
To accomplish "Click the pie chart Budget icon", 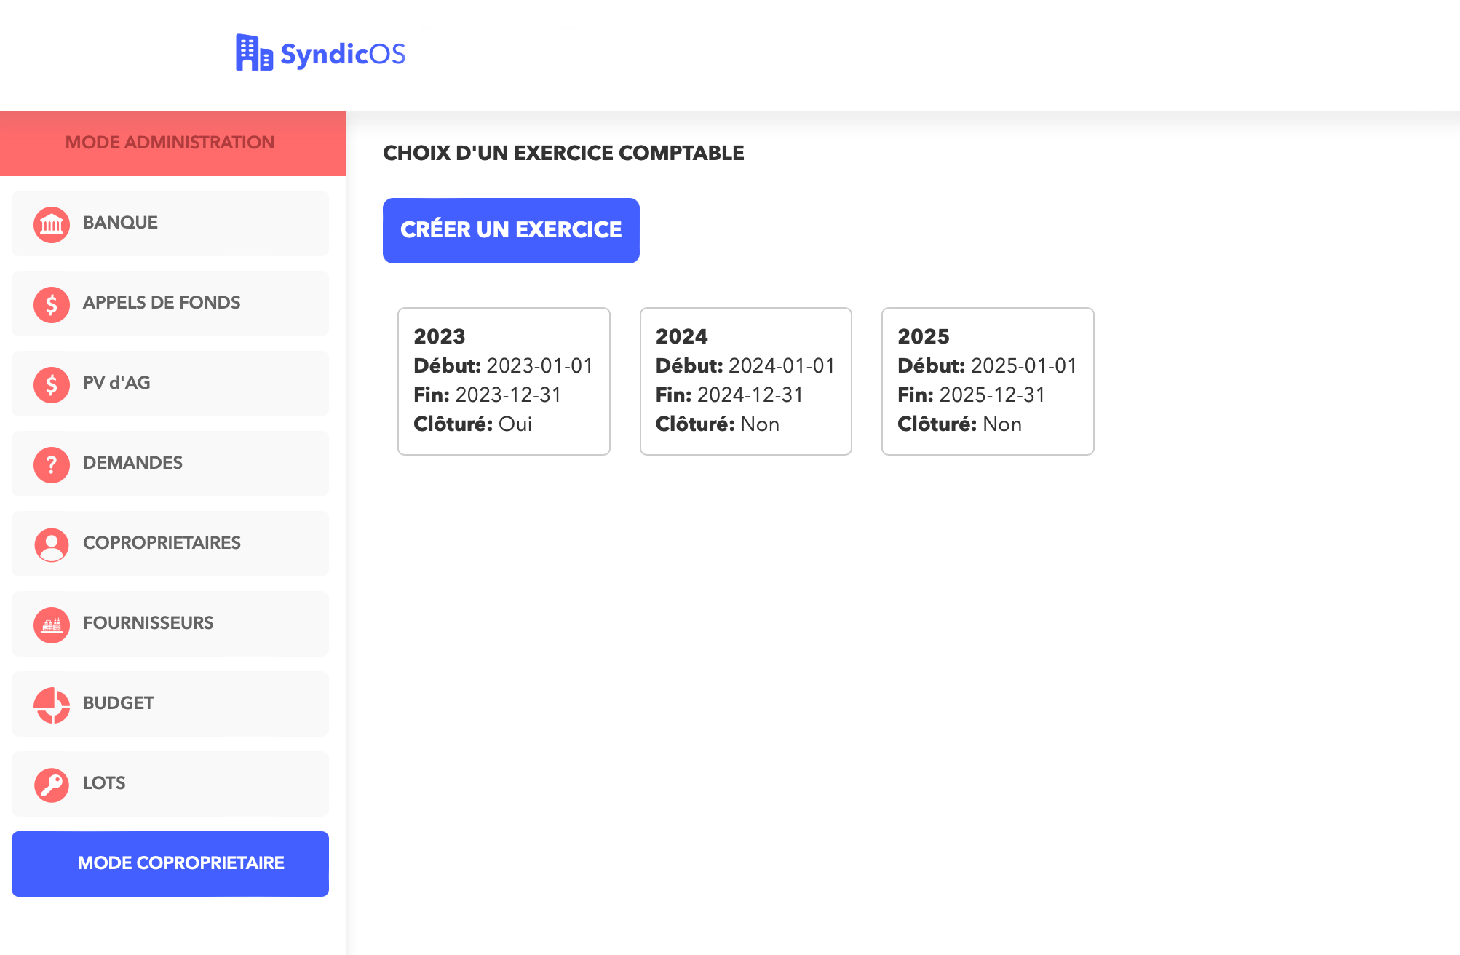I will (x=52, y=705).
